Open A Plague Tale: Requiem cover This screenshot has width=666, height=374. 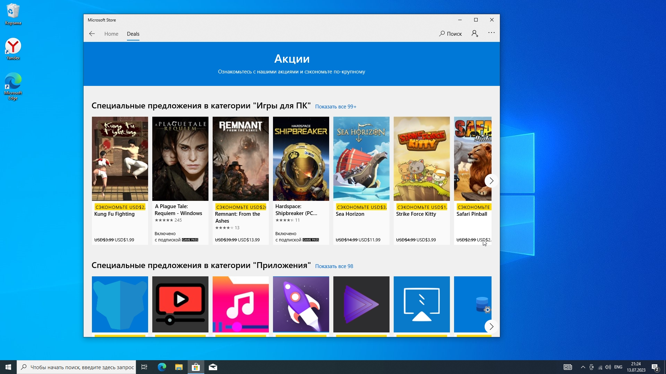pos(180,159)
